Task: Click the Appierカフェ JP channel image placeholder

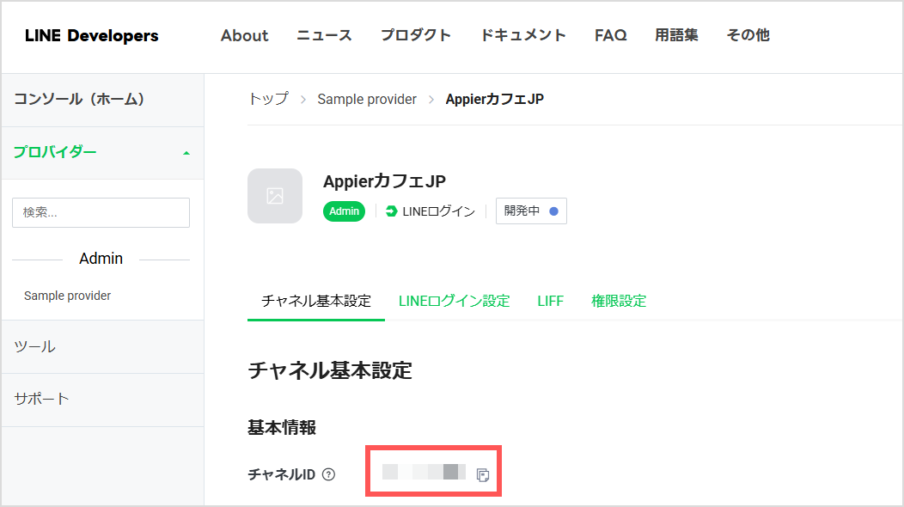Action: click(x=275, y=196)
